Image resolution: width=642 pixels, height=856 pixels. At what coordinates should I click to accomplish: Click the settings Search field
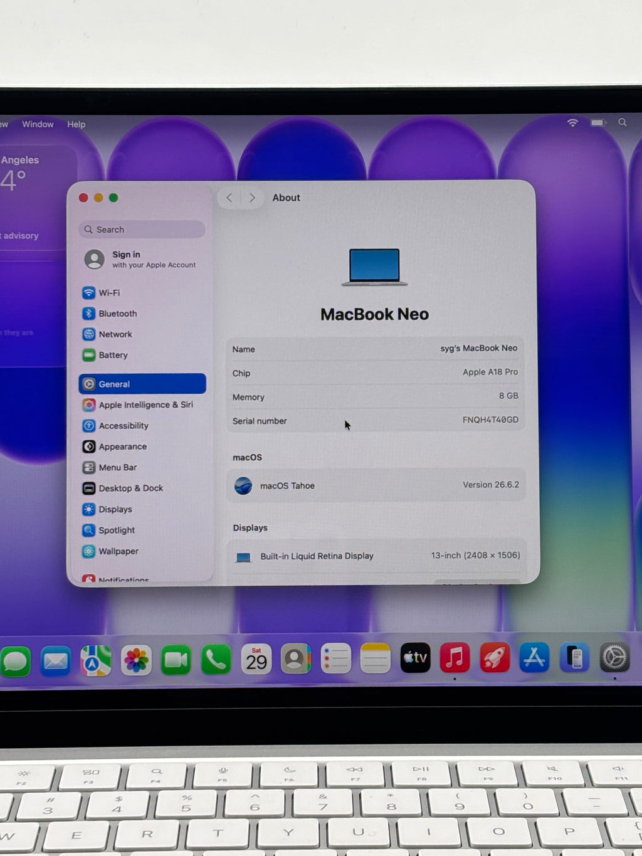pos(142,230)
